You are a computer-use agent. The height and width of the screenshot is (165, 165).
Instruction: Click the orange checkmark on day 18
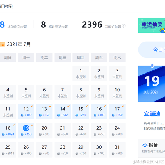(14, 125)
